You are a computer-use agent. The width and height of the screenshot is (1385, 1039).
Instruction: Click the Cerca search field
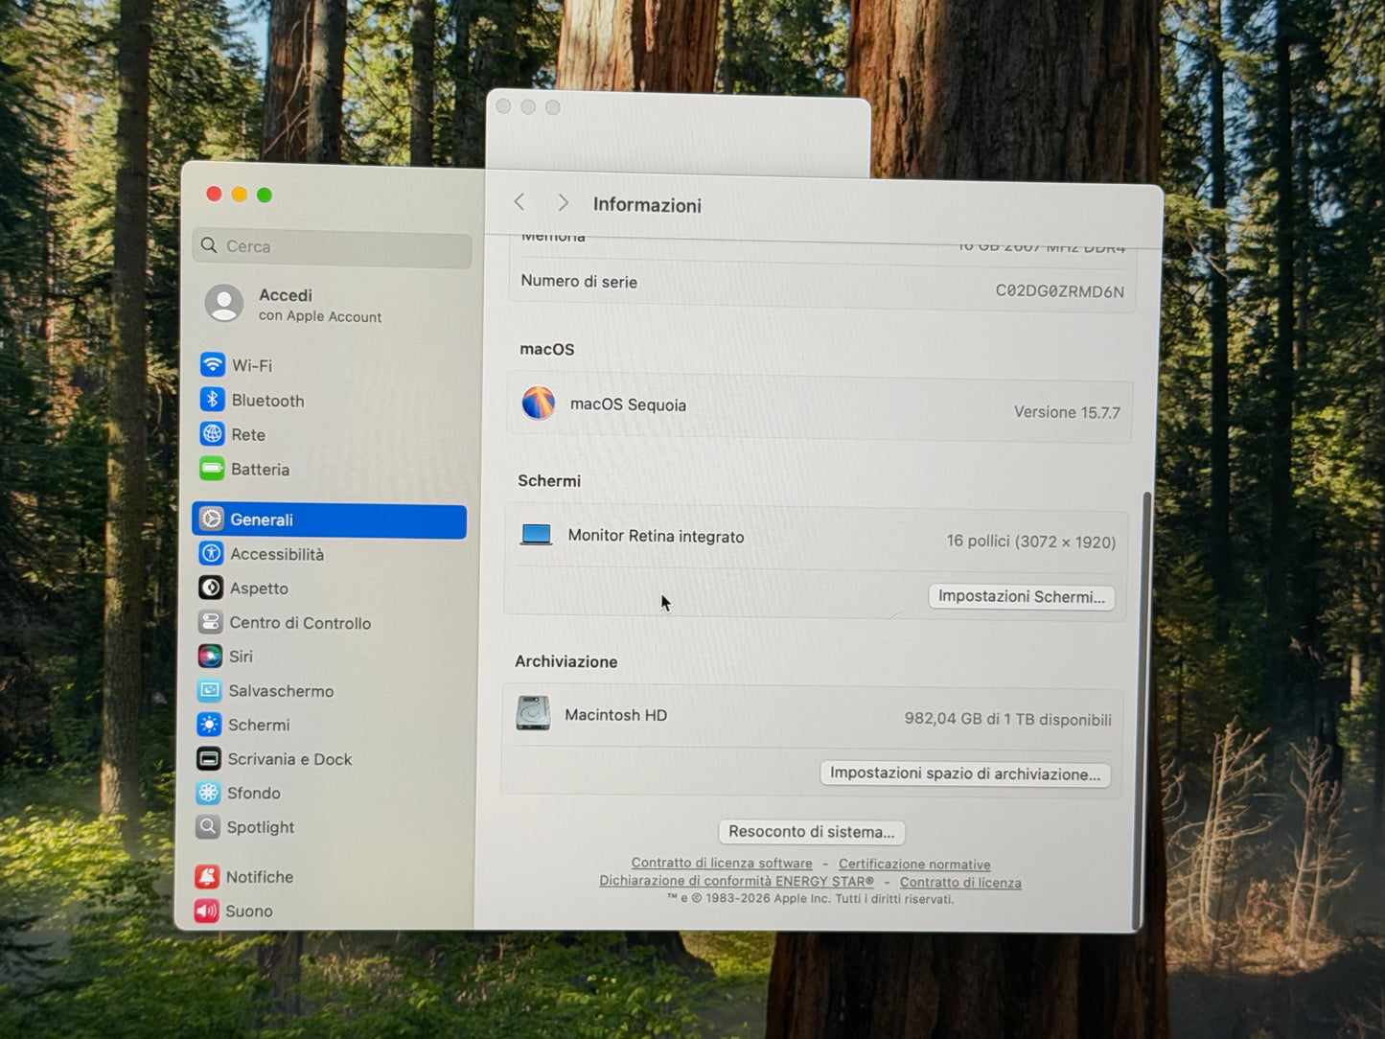click(332, 247)
